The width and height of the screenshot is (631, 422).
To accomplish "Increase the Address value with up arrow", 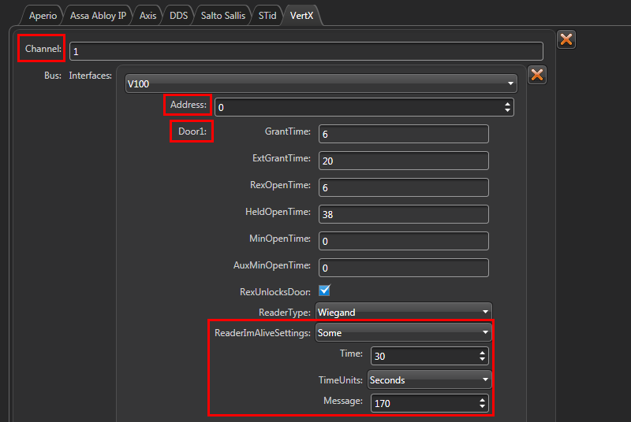I will pyautogui.click(x=507, y=103).
